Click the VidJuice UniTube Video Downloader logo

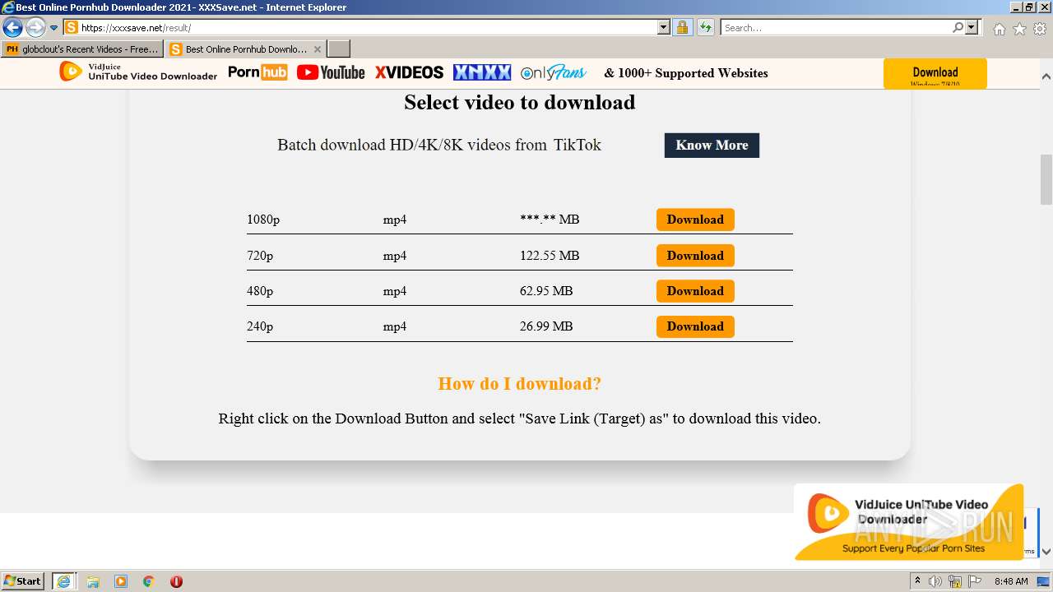tap(138, 72)
